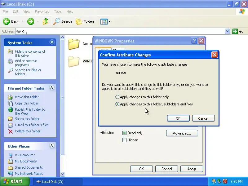The image size is (248, 186).
Task: Click the Share this folder icon
Action: coord(11,119)
